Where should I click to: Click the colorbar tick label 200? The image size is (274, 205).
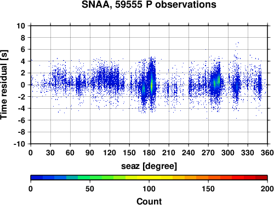(x=267, y=189)
